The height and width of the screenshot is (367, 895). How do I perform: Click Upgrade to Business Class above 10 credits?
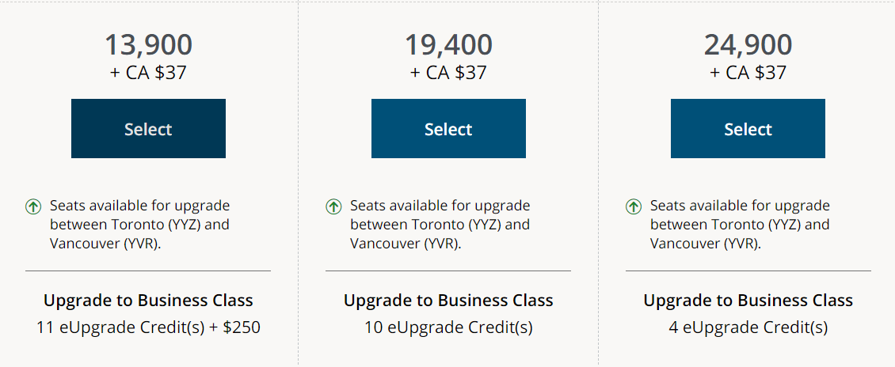pos(448,301)
